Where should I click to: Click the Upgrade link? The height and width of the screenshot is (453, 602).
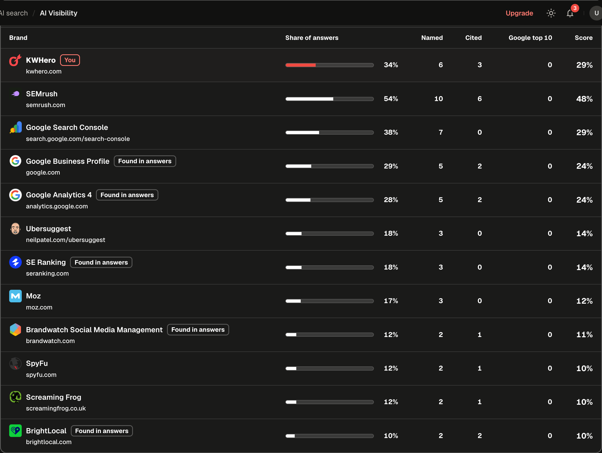tap(519, 13)
